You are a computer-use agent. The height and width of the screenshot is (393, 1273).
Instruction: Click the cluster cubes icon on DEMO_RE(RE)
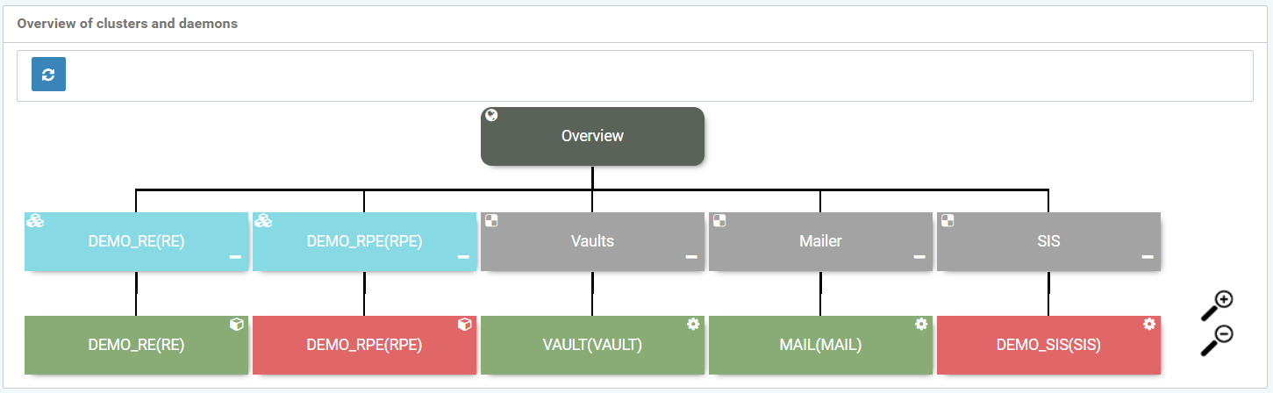pos(35,221)
